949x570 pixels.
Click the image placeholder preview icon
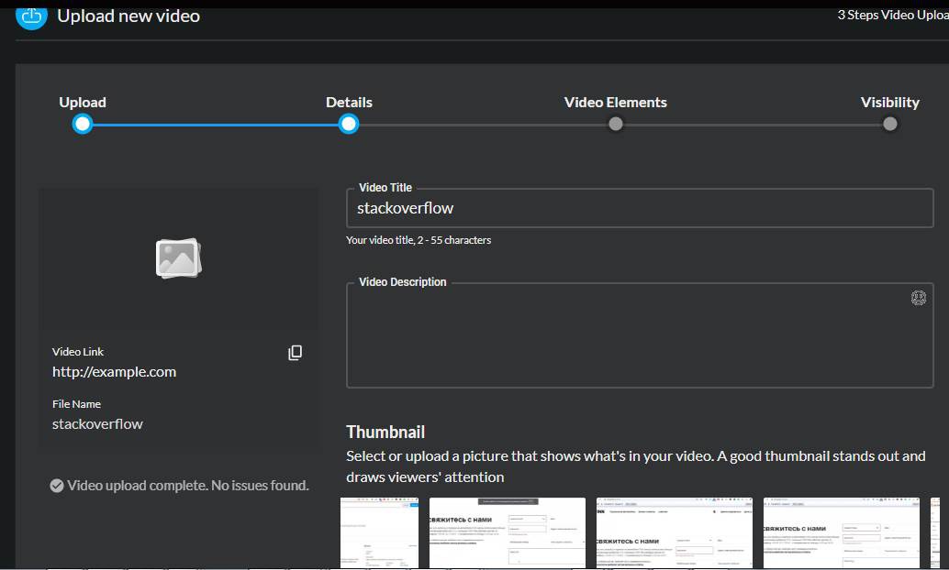(x=178, y=258)
